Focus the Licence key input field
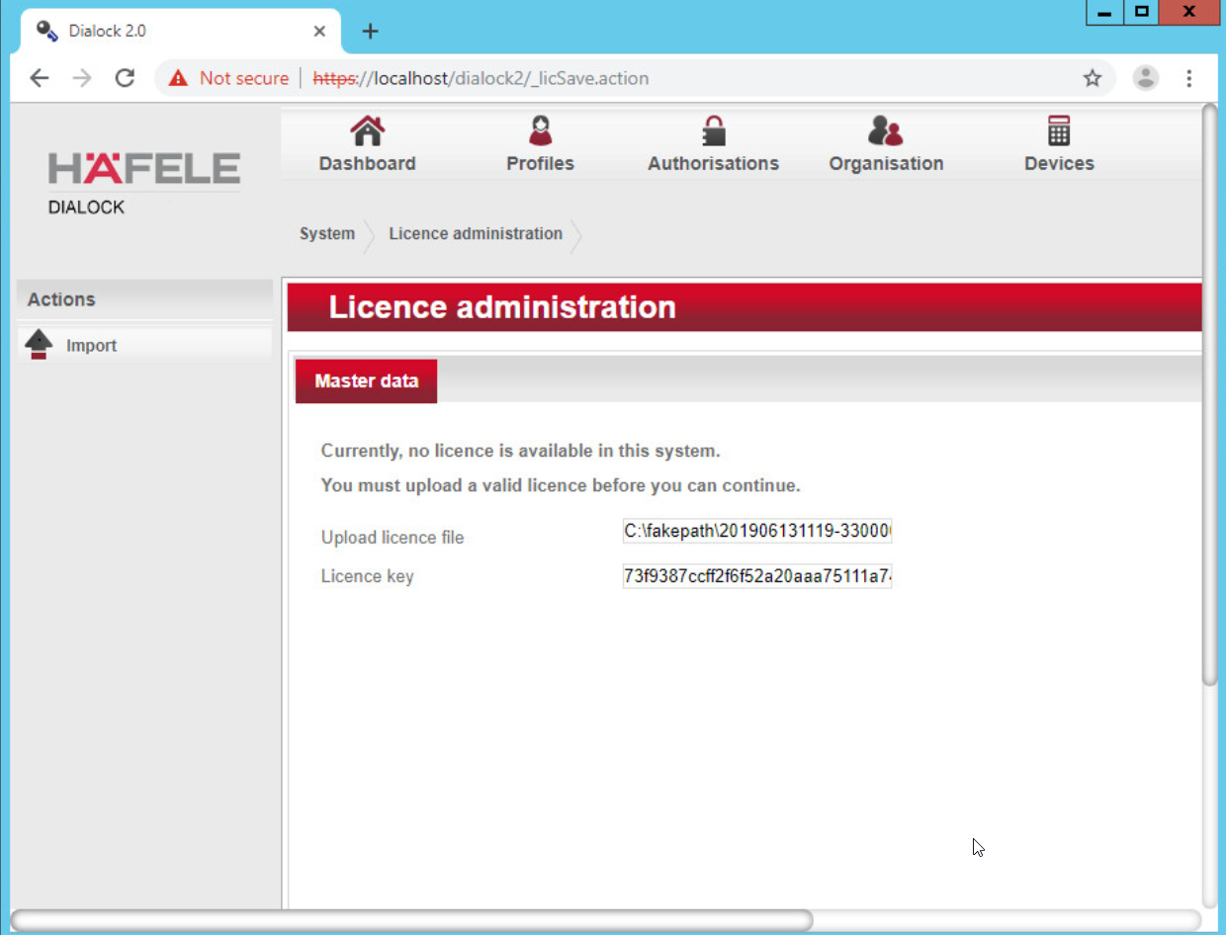Screen dimensions: 1226x935 (756, 576)
